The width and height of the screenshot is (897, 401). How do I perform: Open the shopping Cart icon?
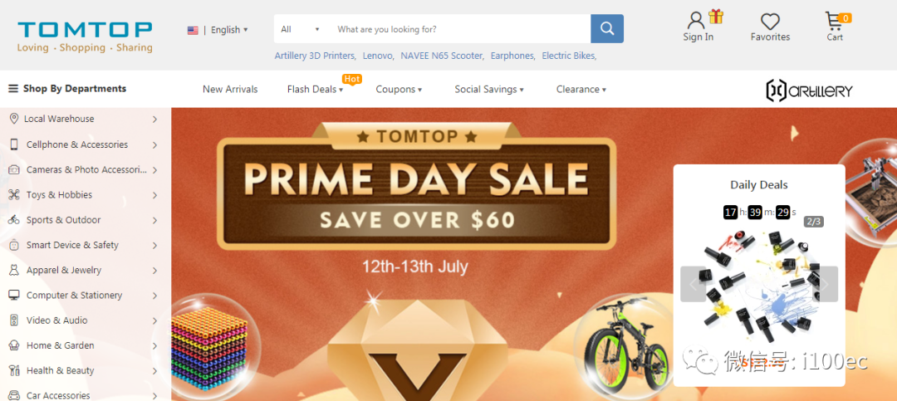click(x=834, y=21)
